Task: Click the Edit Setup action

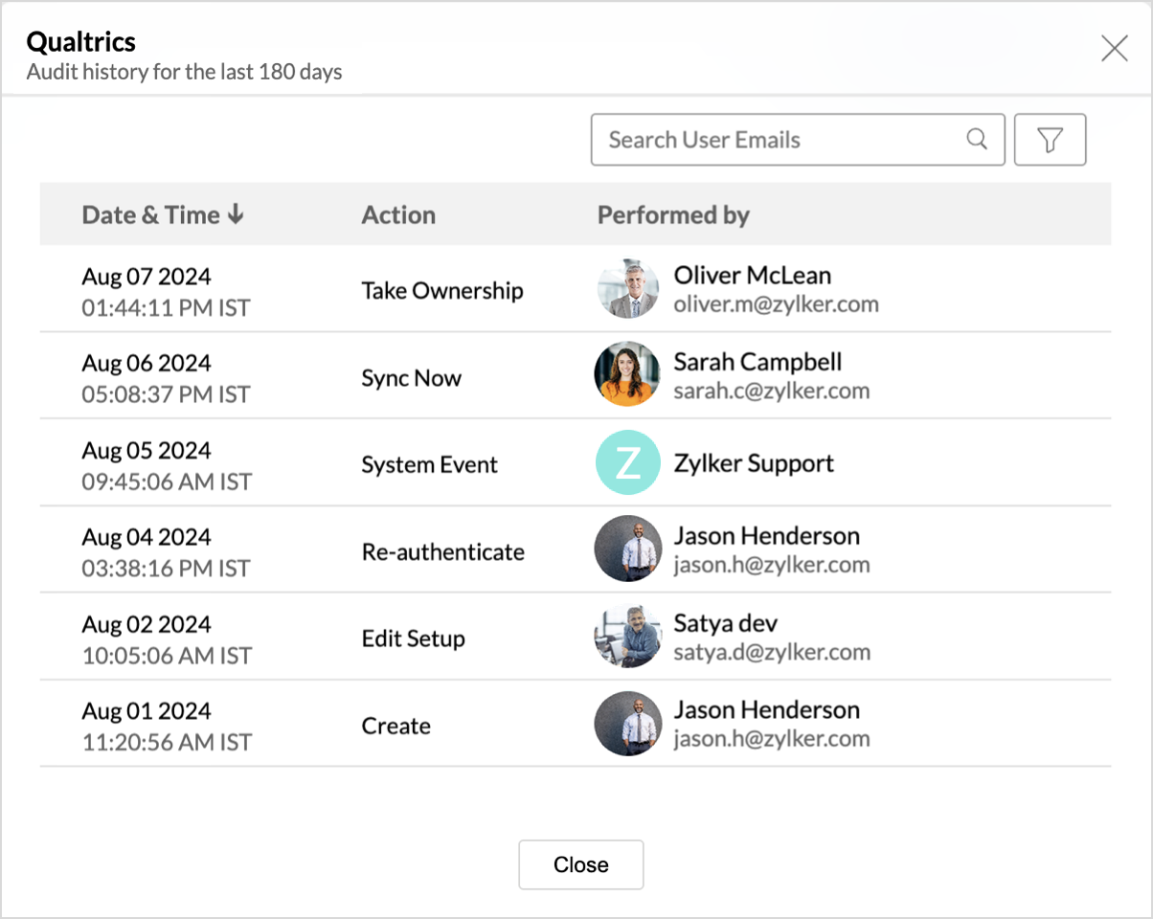Action: (x=414, y=639)
